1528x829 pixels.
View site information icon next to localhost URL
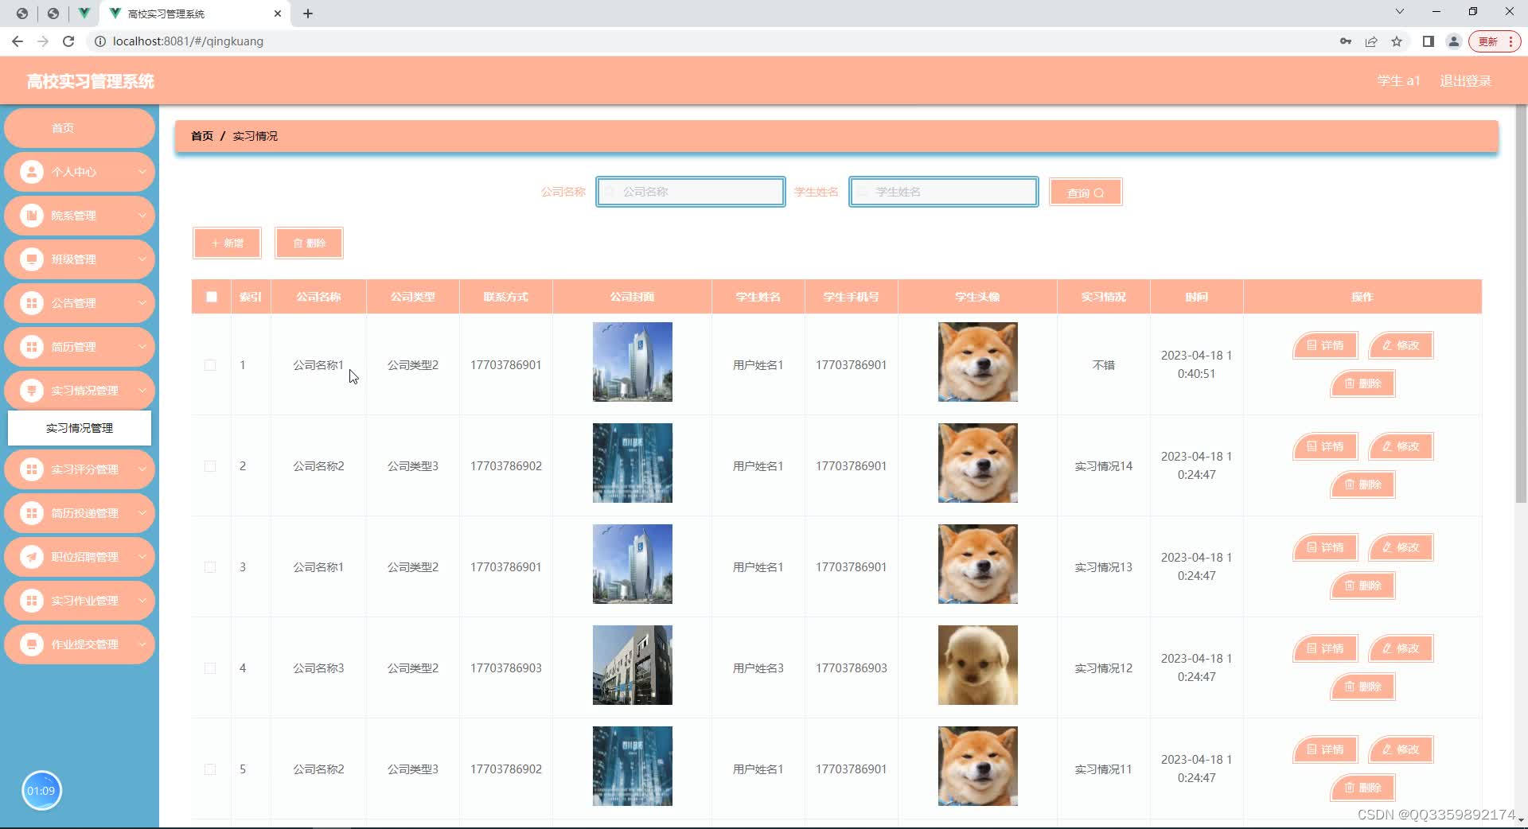pyautogui.click(x=100, y=41)
